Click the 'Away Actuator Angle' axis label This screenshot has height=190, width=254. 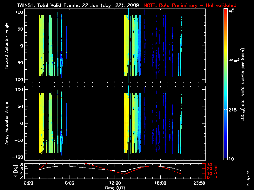tap(6, 123)
